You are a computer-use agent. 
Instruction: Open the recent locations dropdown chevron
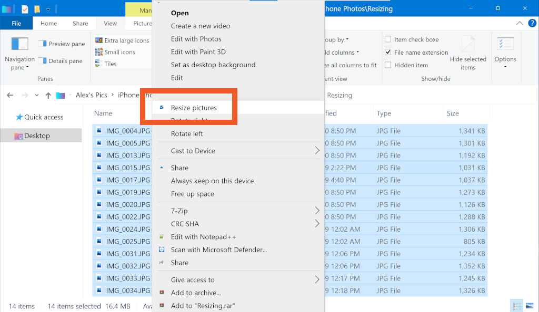click(36, 96)
